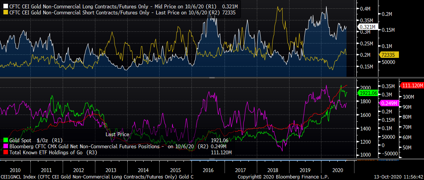Select the 2015 year label on time axis
This screenshot has width=424, height=180.
click(176, 170)
